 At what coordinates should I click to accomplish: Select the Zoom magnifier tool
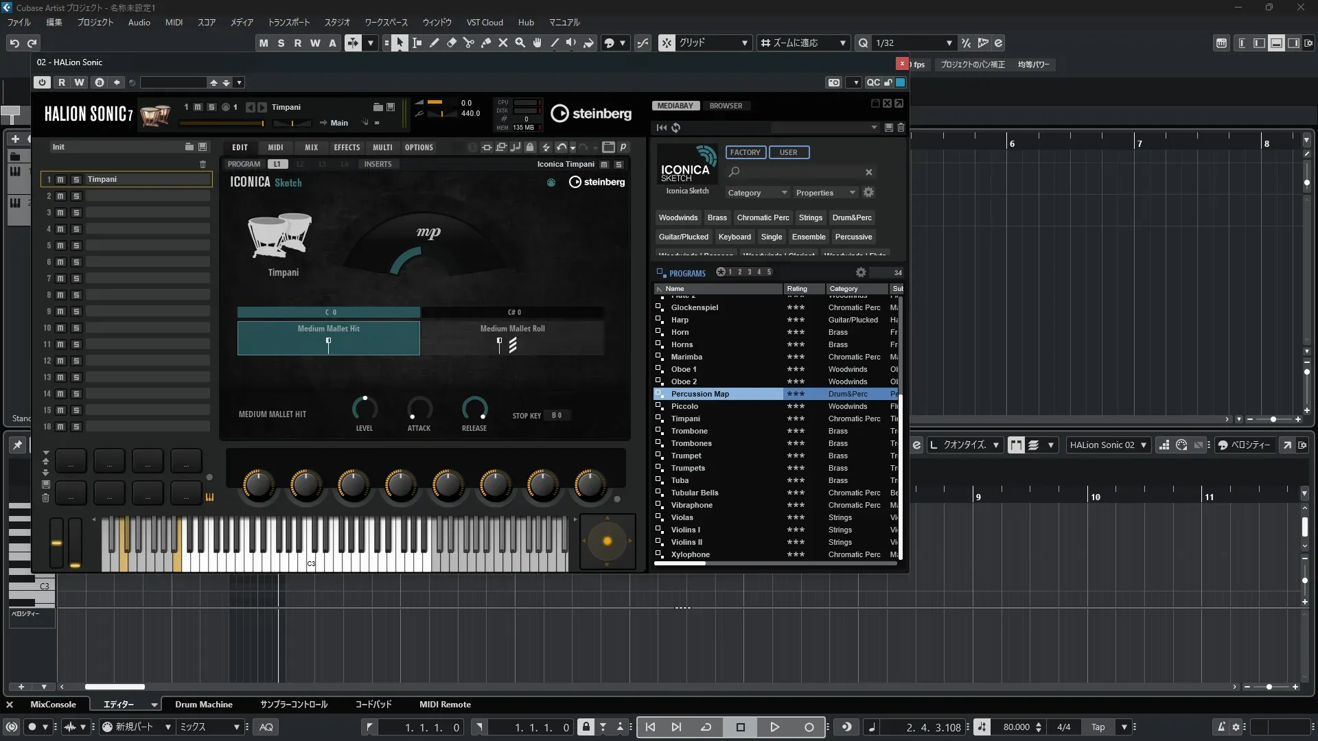(520, 43)
